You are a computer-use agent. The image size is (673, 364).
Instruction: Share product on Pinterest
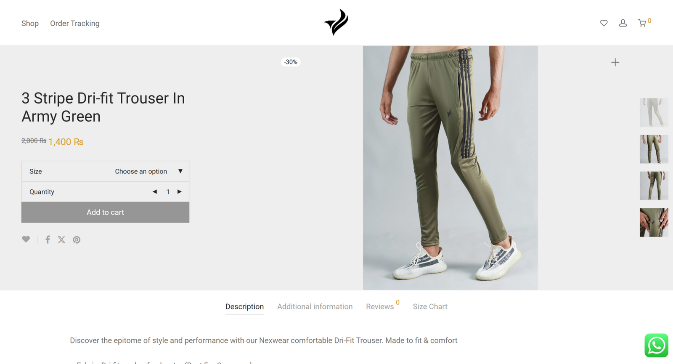(77, 239)
